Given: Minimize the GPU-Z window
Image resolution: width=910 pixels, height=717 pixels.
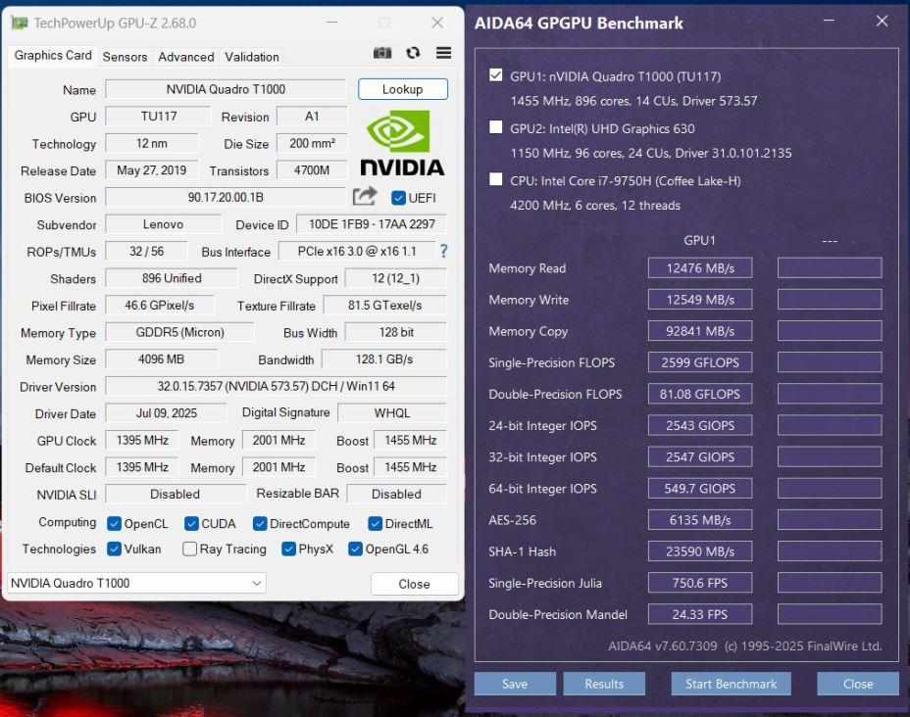Looking at the screenshot, I should point(332,23).
